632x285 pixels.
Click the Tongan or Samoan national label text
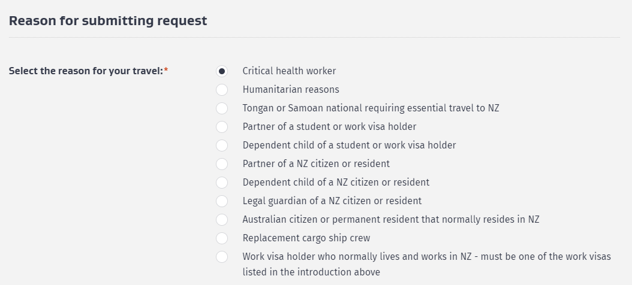(371, 108)
